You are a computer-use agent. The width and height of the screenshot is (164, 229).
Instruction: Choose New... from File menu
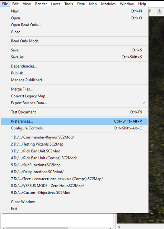(x=74, y=11)
